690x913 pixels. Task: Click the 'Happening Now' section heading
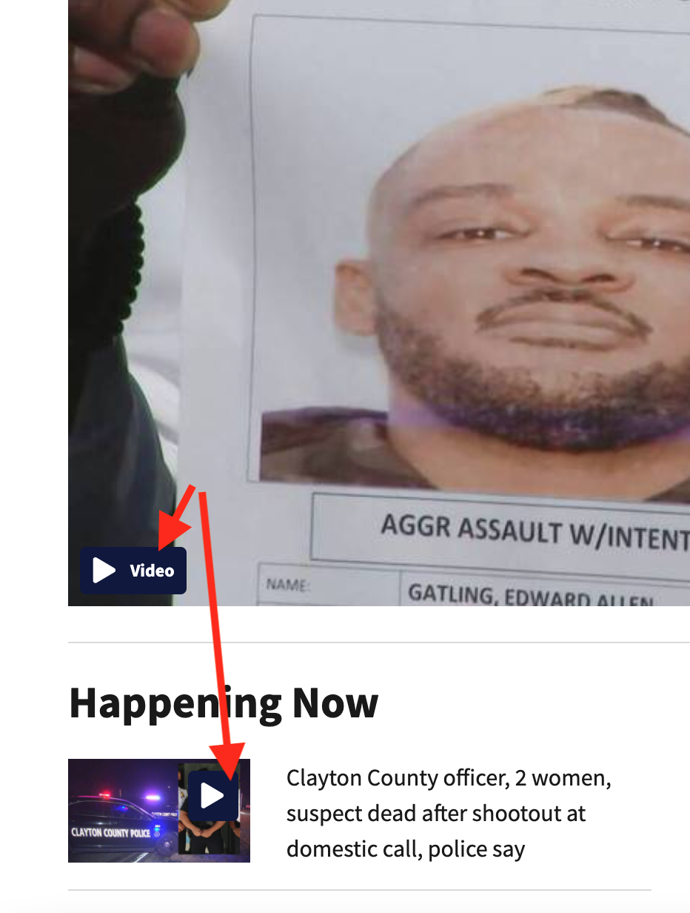[x=224, y=703]
